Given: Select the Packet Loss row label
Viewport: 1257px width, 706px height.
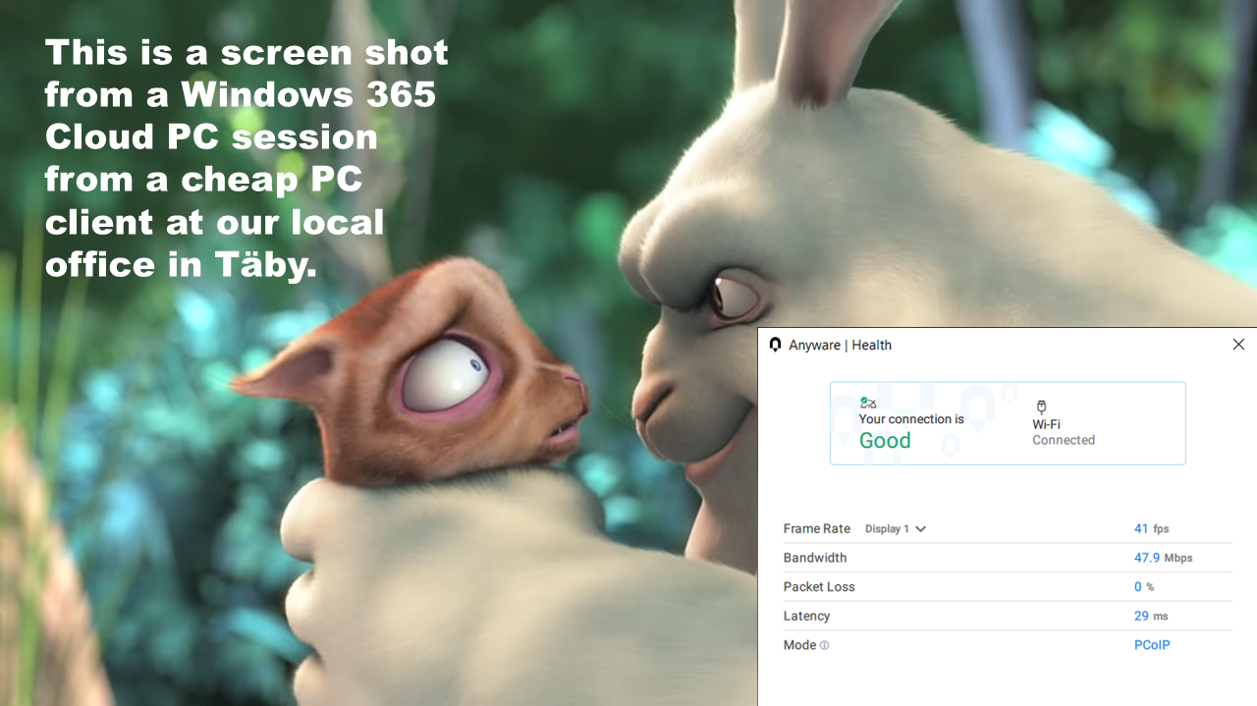Looking at the screenshot, I should (x=818, y=587).
